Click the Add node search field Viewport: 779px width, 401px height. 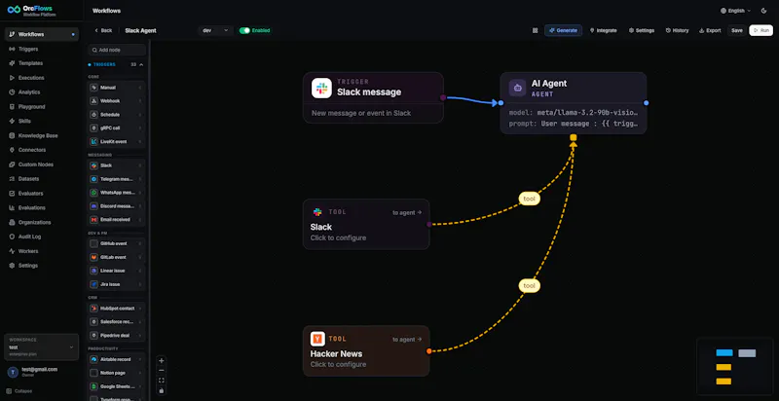click(117, 51)
